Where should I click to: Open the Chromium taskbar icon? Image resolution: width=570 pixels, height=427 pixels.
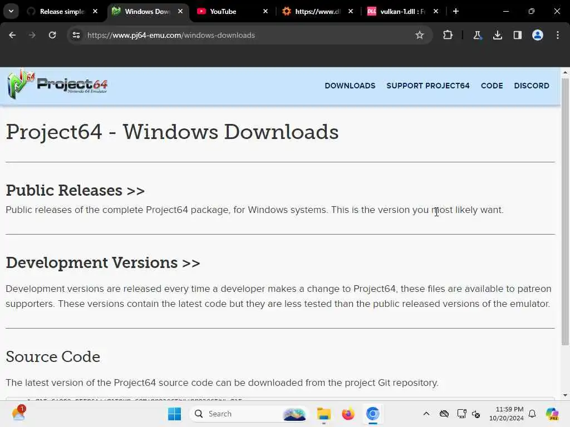[372, 414]
